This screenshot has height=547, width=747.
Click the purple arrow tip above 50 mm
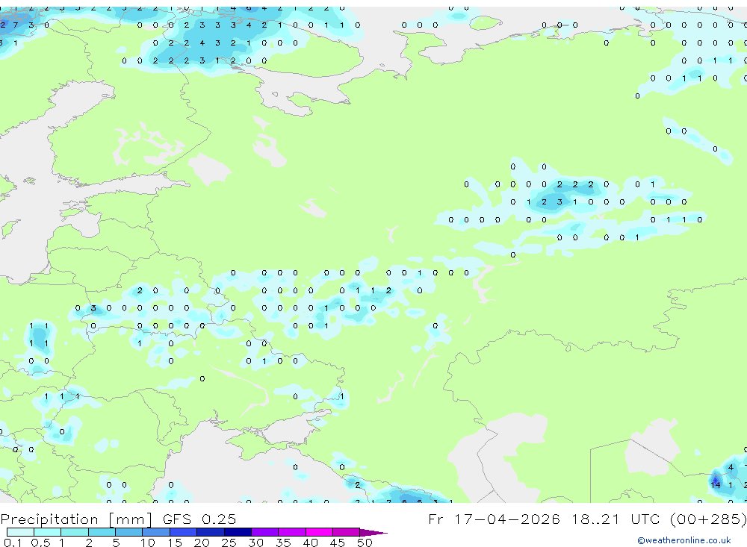click(373, 533)
